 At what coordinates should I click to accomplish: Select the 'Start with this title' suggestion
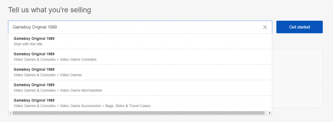140,42
